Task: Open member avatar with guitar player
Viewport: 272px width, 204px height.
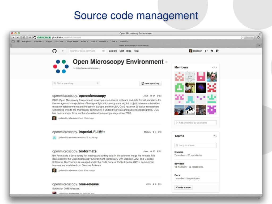Action: 190,88
